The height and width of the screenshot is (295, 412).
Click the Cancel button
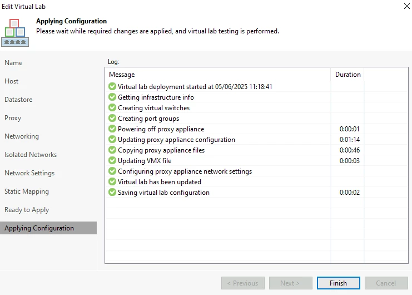click(x=386, y=283)
